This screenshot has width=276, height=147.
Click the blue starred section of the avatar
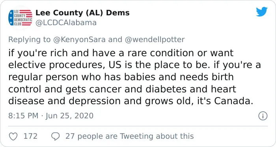click(x=11, y=18)
